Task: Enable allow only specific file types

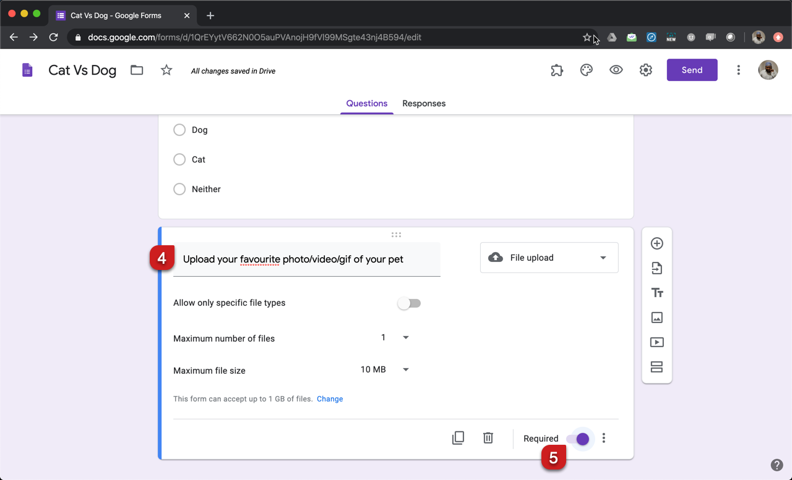Action: [x=409, y=303]
